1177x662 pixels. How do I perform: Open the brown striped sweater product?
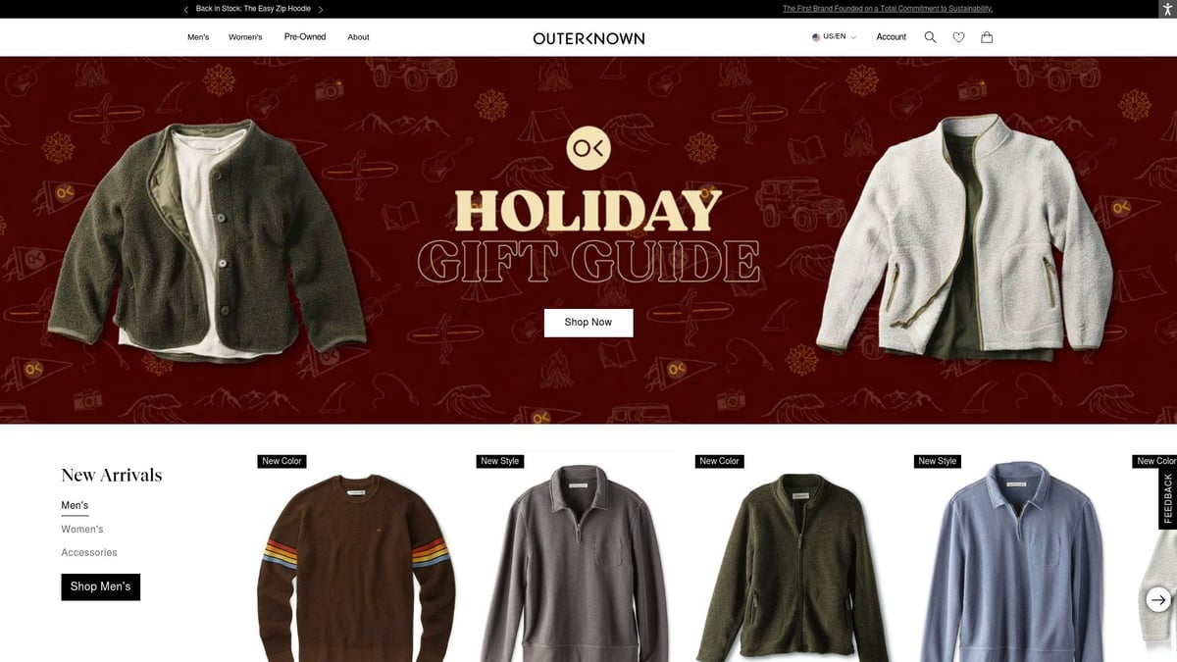pos(356,559)
